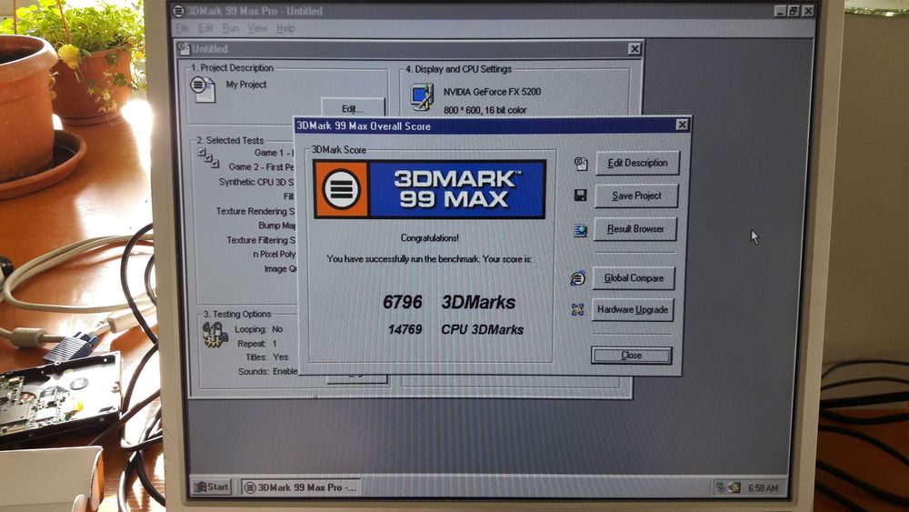Click the first system tray icon

click(721, 487)
